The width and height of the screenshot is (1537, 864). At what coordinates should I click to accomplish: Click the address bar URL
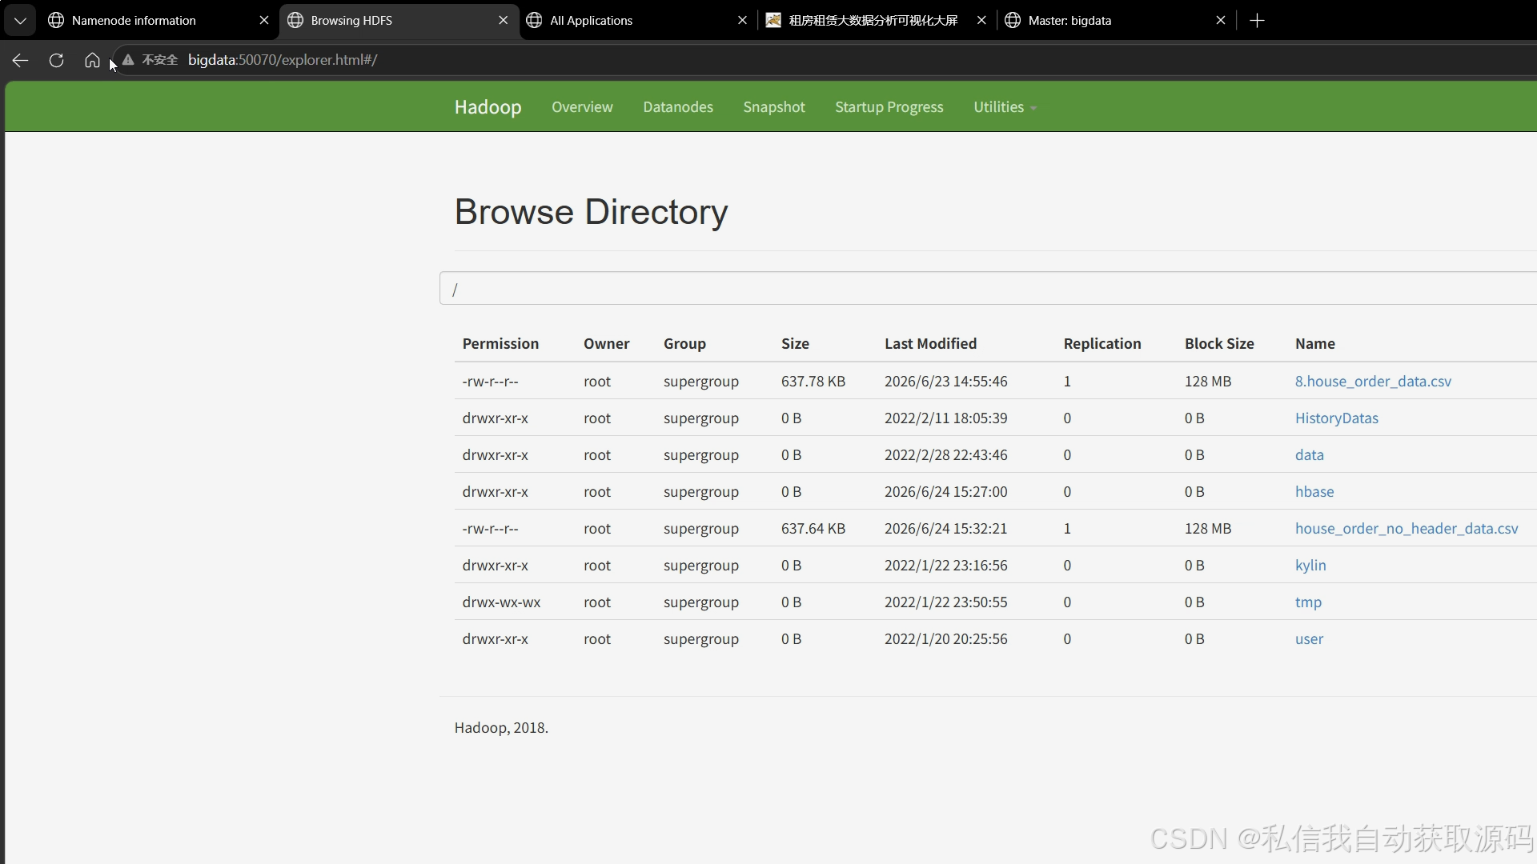click(x=283, y=60)
